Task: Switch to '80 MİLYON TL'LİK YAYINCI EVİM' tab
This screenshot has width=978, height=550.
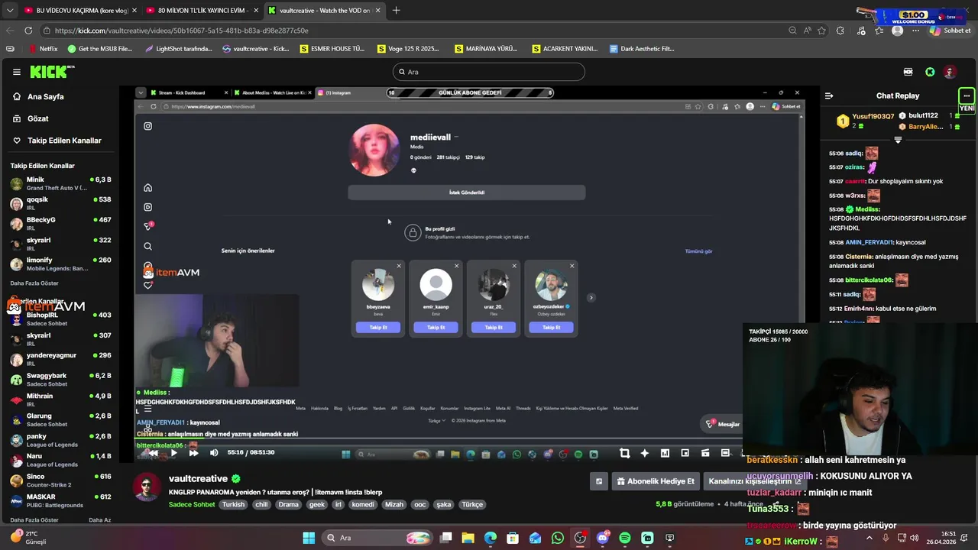Action: coord(201,11)
